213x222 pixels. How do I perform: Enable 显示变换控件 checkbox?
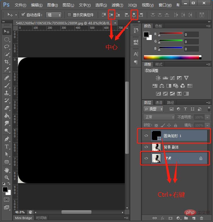point(69,15)
